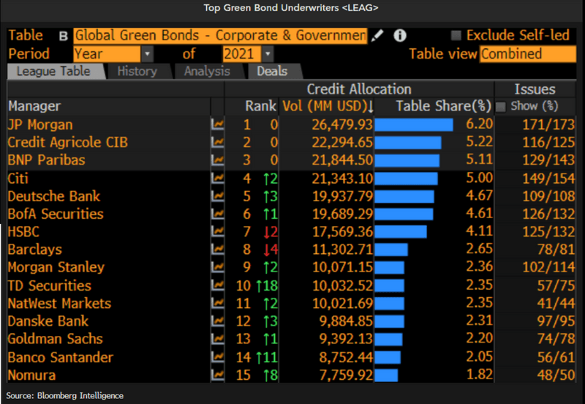Click JP Morgan's blue table share bar
The width and height of the screenshot is (585, 404).
point(414,124)
